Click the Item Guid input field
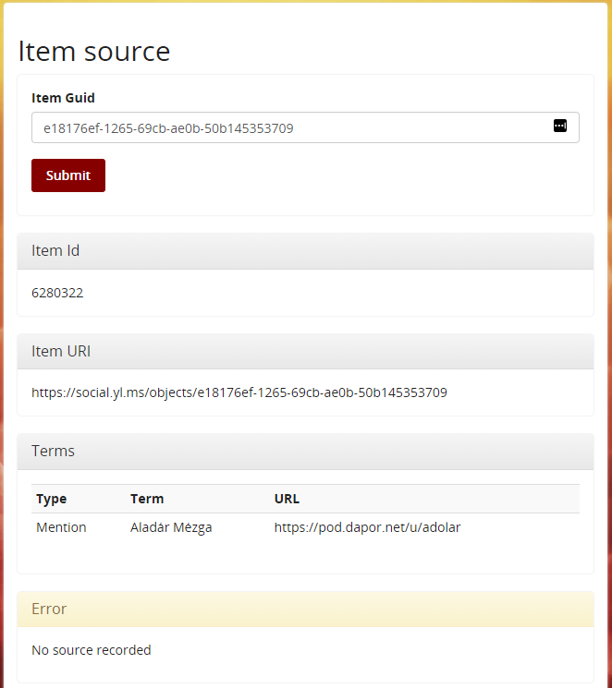This screenshot has height=688, width=612. (x=287, y=128)
